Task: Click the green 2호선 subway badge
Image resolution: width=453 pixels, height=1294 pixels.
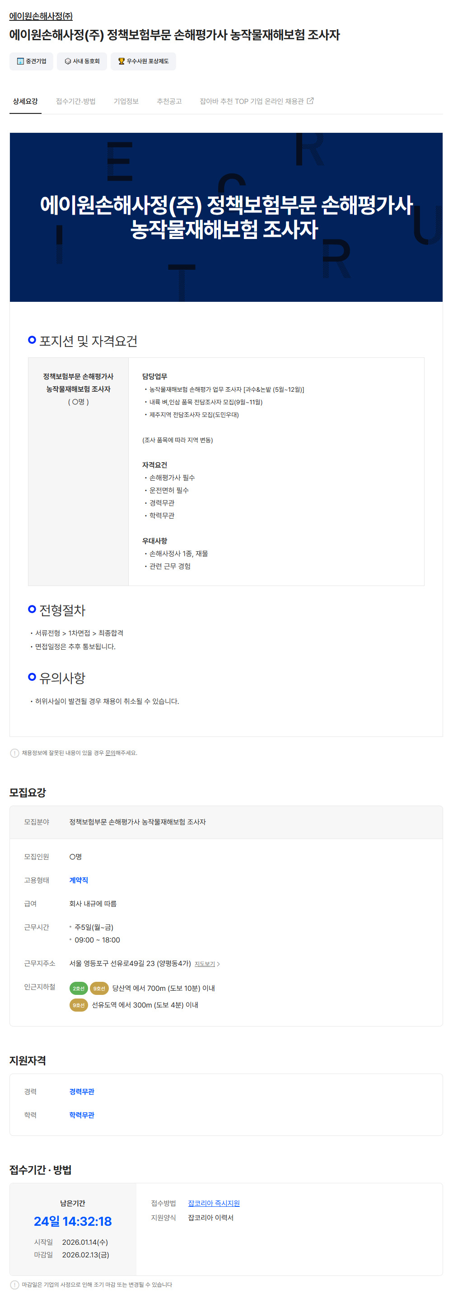Action: pos(78,988)
